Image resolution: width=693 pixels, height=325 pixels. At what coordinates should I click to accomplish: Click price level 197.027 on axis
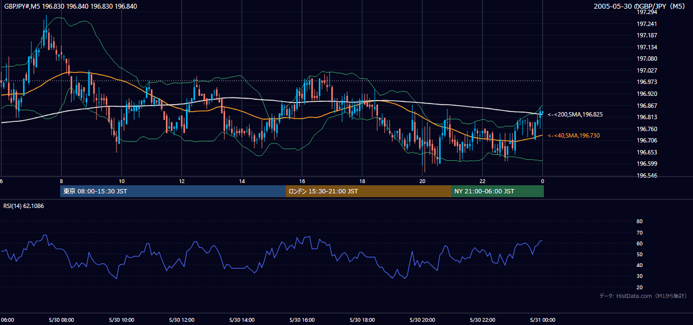[x=647, y=70]
